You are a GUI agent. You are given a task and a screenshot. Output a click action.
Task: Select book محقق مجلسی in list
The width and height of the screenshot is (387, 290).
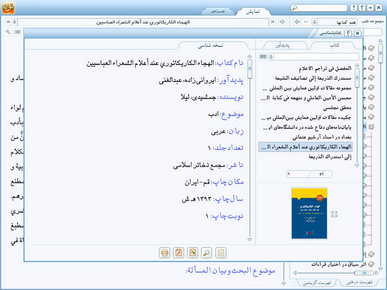pos(337,107)
